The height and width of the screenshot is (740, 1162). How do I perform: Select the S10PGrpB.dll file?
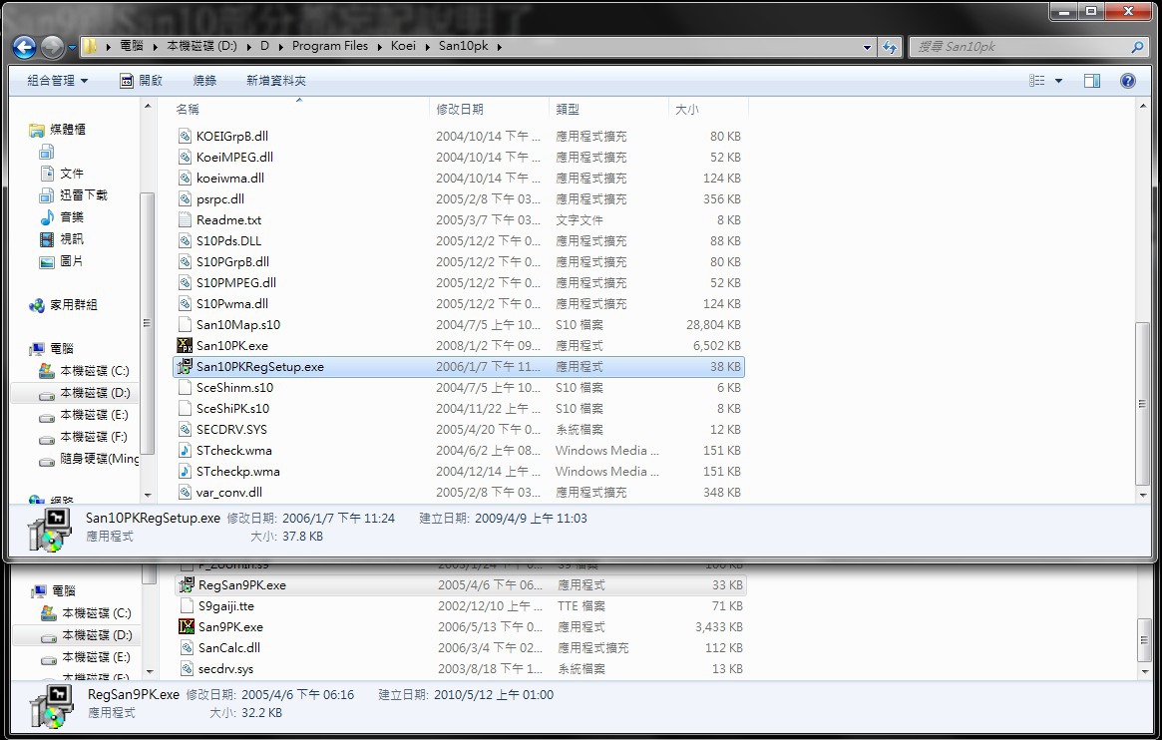pyautogui.click(x=232, y=261)
